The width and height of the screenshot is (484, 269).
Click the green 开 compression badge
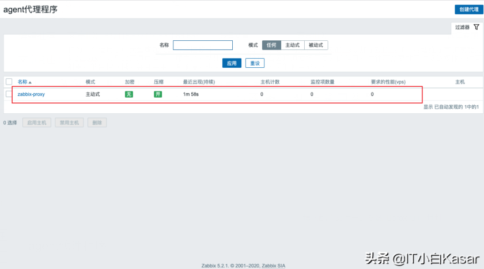158,94
